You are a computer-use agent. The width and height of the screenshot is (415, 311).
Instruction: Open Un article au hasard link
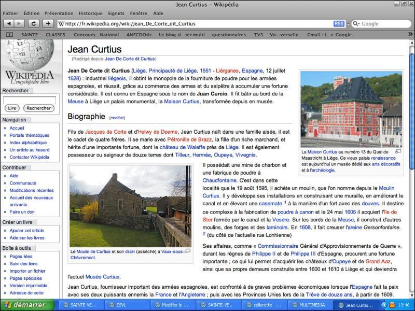pos(30,150)
